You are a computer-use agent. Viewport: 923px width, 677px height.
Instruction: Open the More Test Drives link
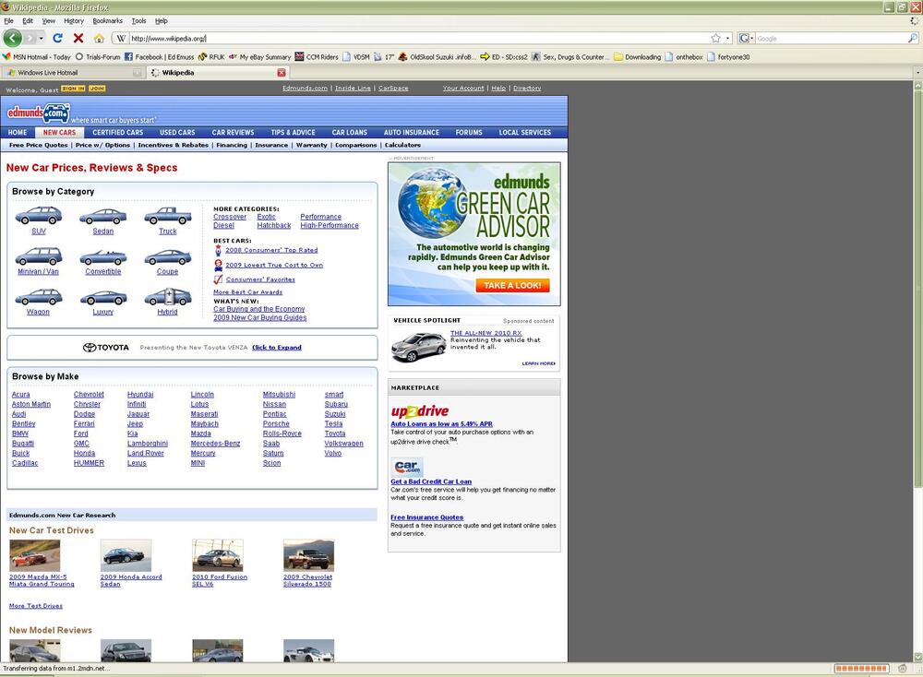[x=36, y=606]
